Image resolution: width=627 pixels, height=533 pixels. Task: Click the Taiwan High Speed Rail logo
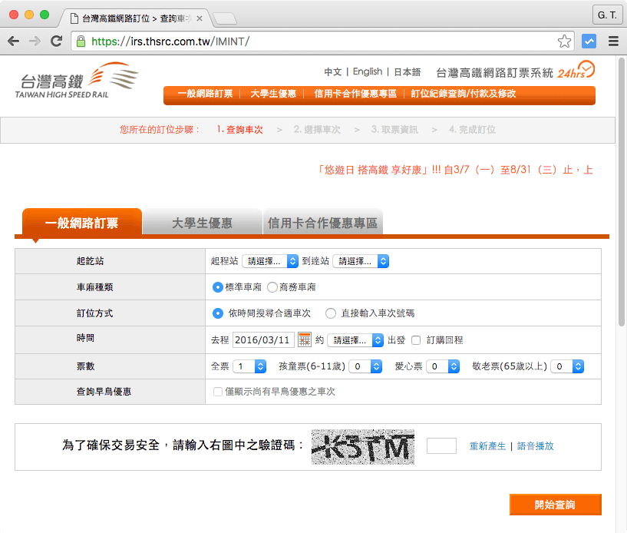[77, 81]
